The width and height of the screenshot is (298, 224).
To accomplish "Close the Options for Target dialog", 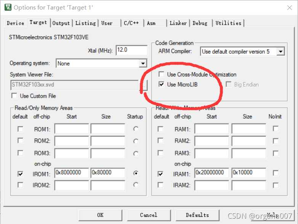I will 290,8.
